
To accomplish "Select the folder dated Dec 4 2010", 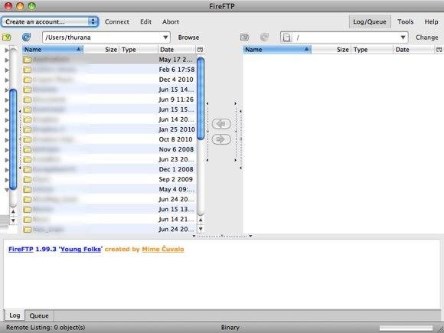I will (x=109, y=80).
